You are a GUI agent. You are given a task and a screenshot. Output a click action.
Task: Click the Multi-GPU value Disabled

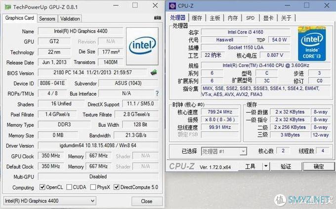click(x=98, y=177)
